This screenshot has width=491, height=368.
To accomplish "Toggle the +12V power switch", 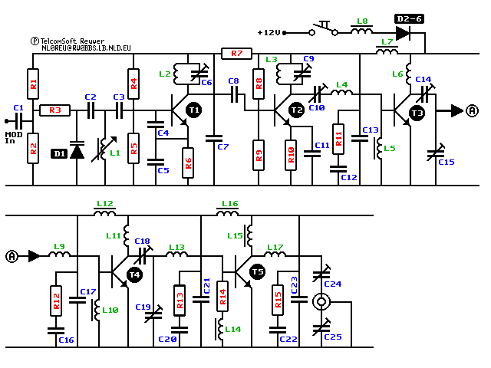I will tap(324, 31).
